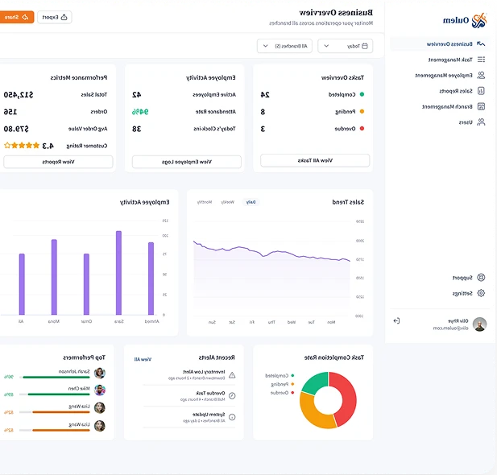Open the Support icon in the sidebar
497x475 pixels.
pos(481,277)
